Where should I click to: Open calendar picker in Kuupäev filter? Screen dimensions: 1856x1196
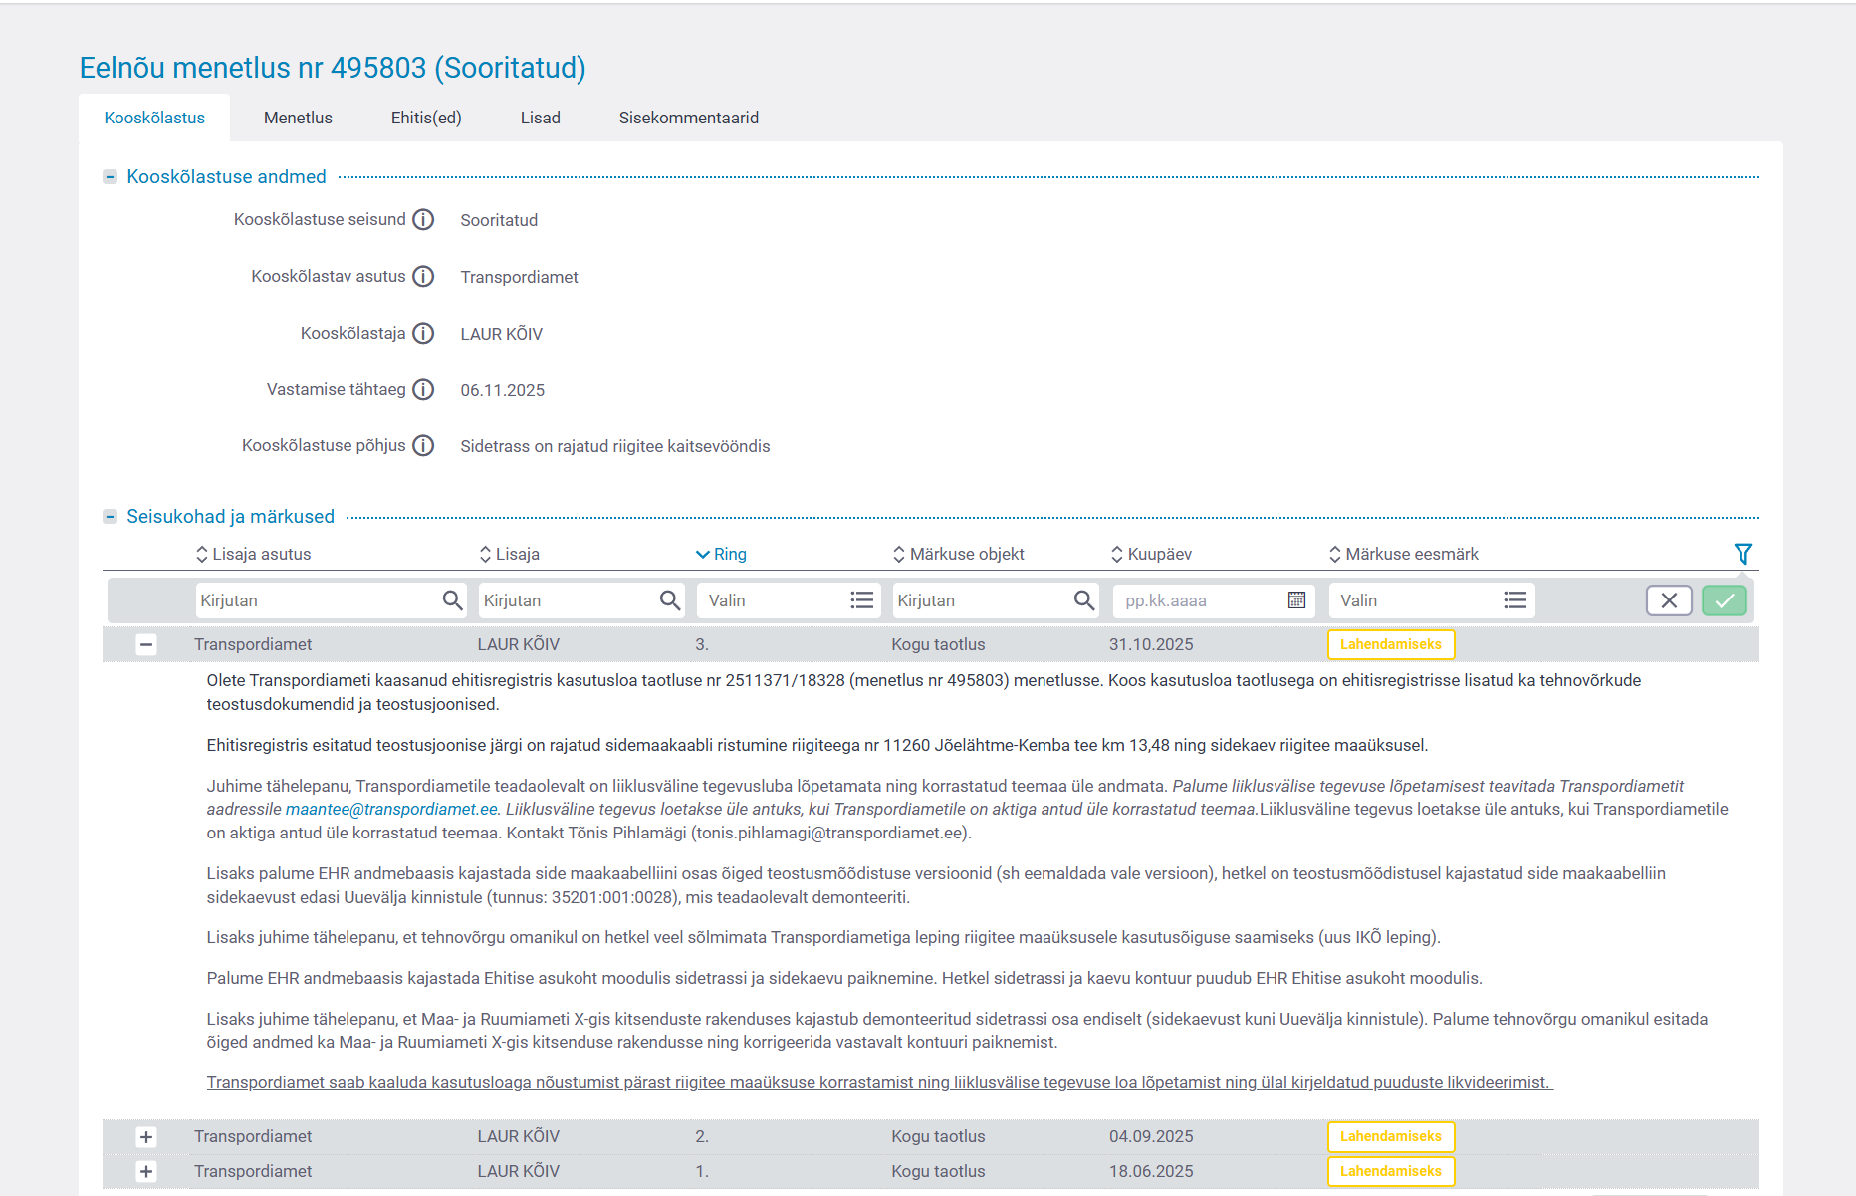(x=1296, y=600)
